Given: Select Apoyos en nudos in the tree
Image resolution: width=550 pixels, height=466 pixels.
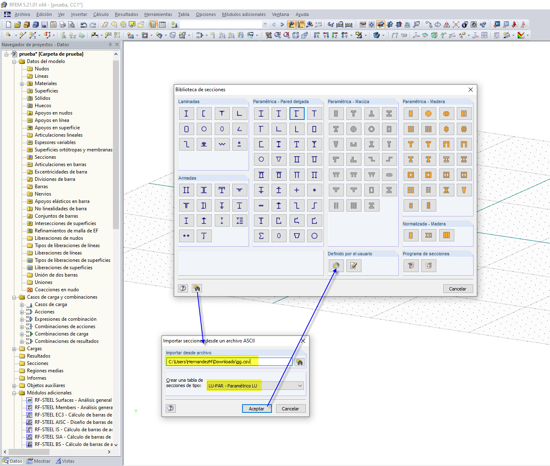Looking at the screenshot, I should click(x=54, y=113).
